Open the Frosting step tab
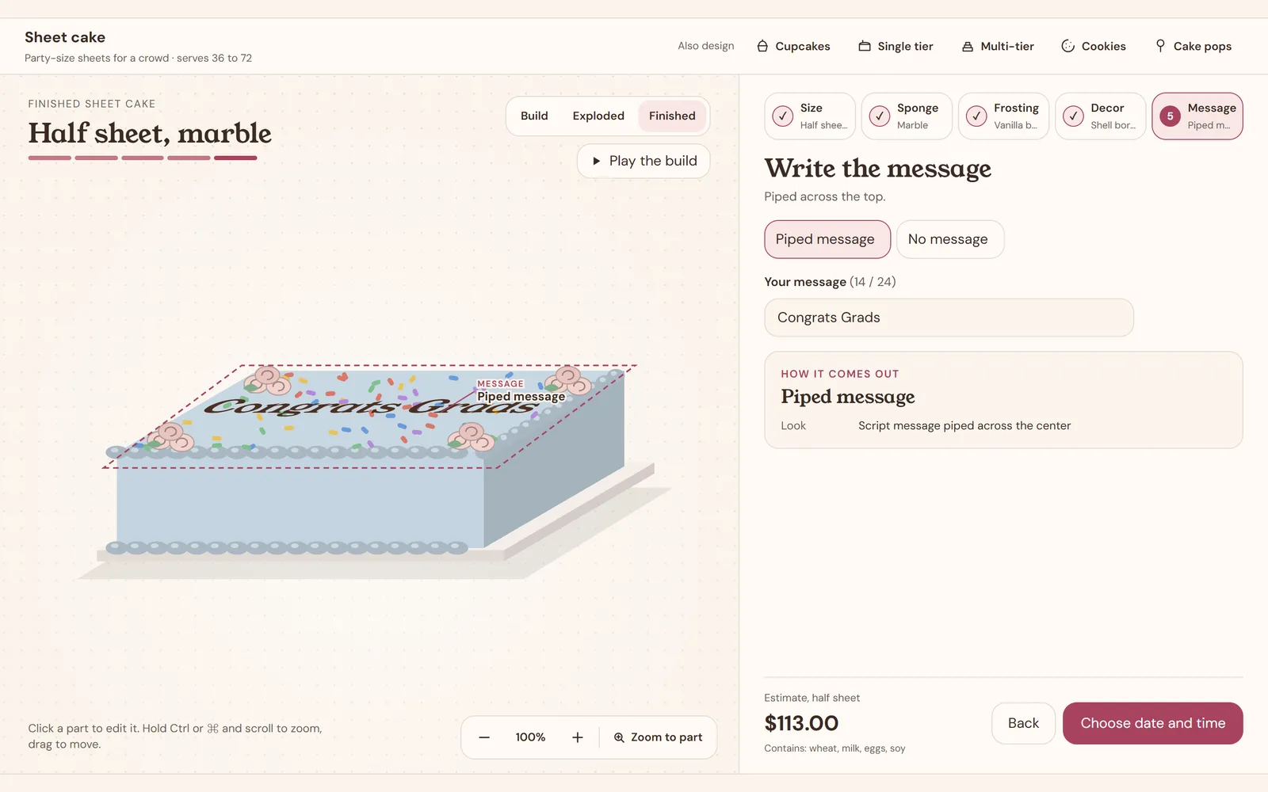Screen dimensions: 1268x792 pyautogui.click(x=1003, y=116)
